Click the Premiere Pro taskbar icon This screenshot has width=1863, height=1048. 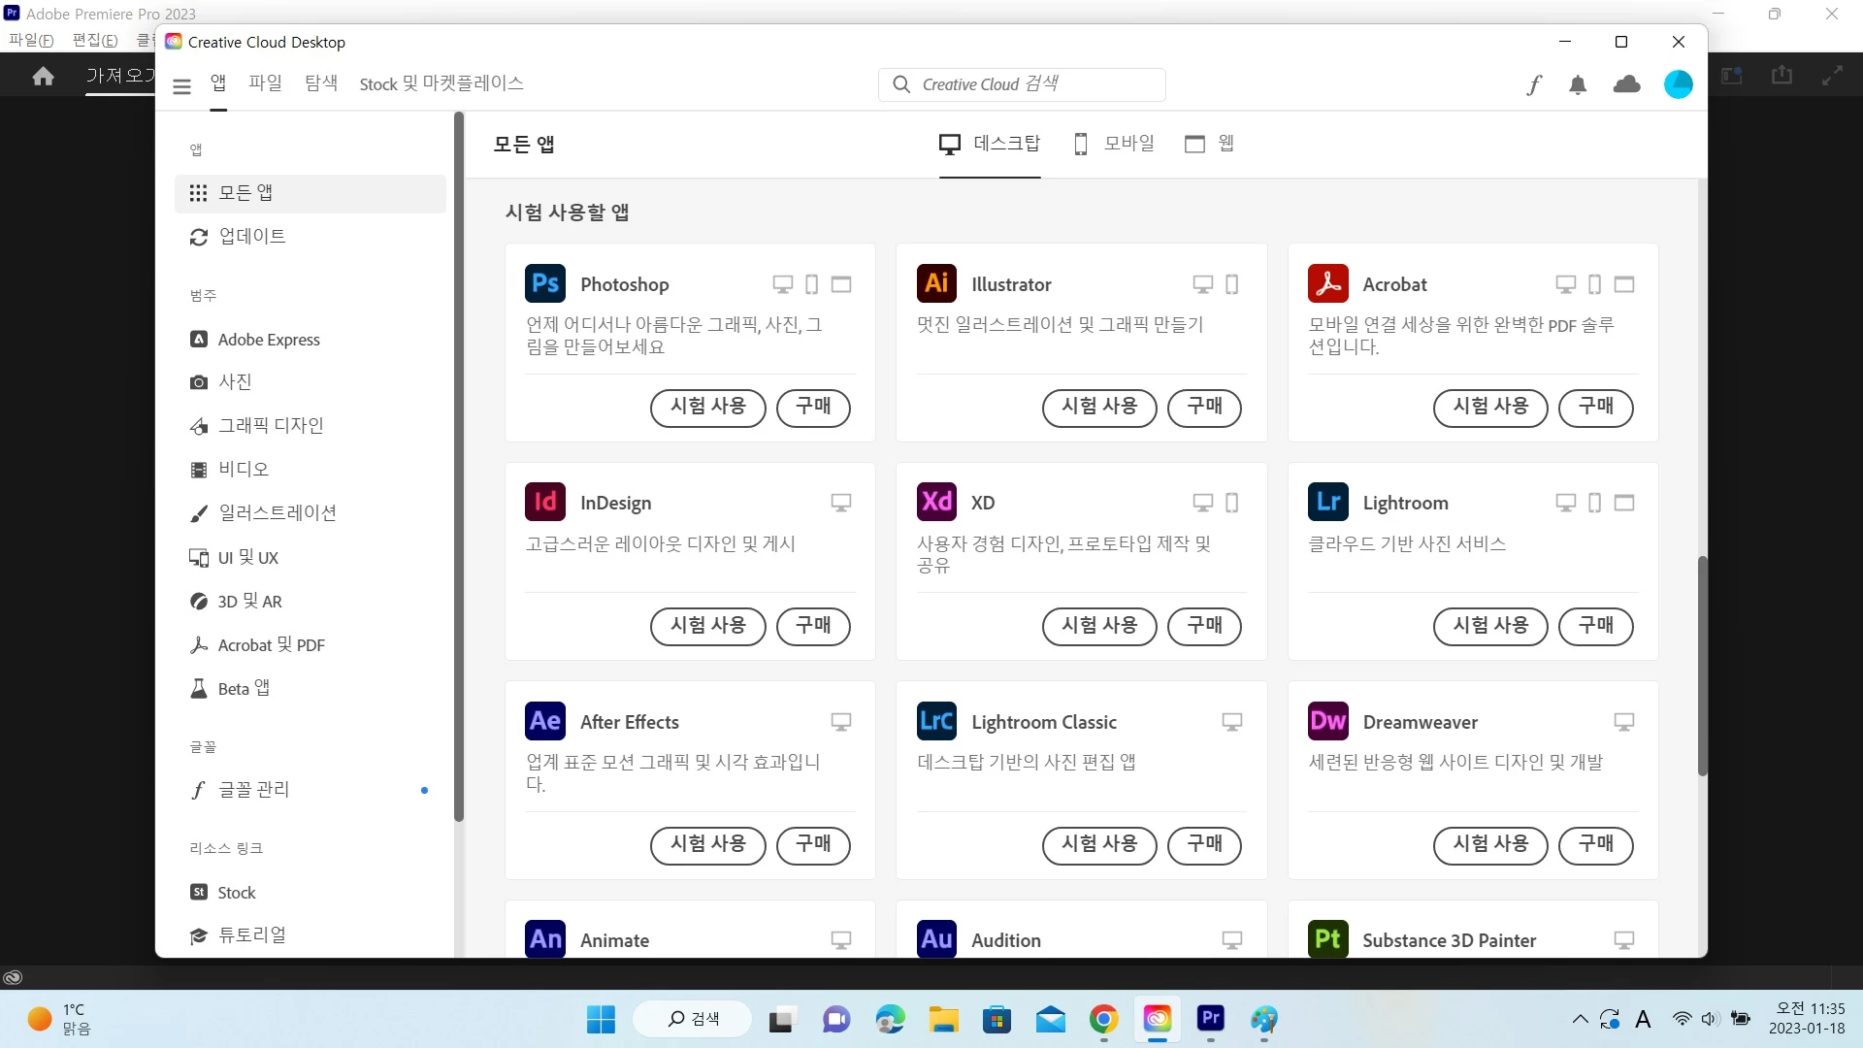1210,1018
